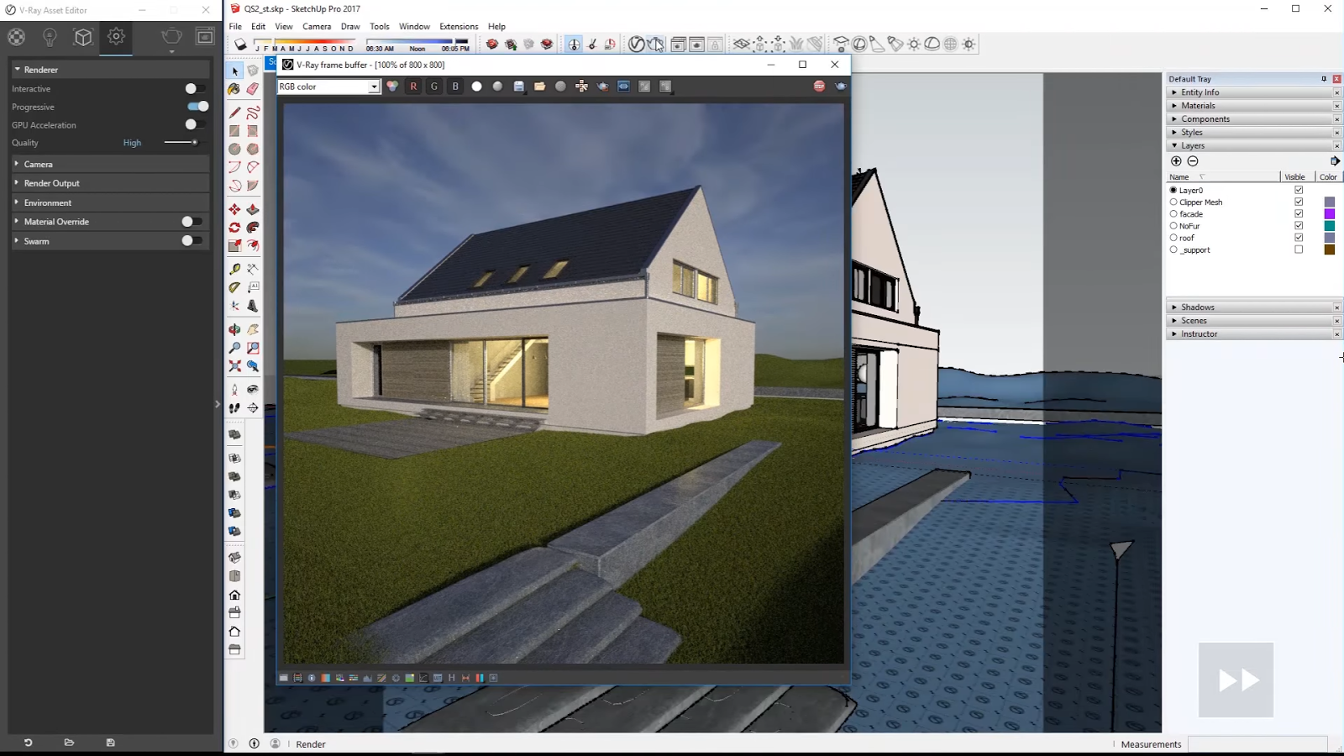The height and width of the screenshot is (756, 1344).
Task: Activate the Pan hand tool
Action: click(x=253, y=329)
